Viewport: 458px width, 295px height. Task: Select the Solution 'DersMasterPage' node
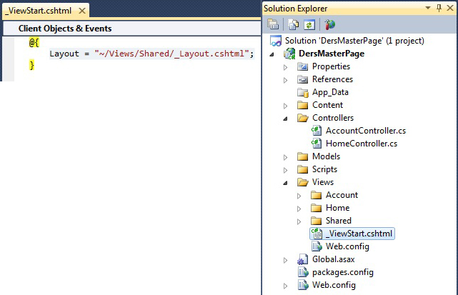pos(354,41)
